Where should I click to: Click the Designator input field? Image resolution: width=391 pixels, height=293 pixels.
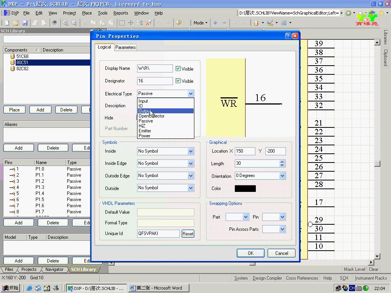[x=155, y=81]
